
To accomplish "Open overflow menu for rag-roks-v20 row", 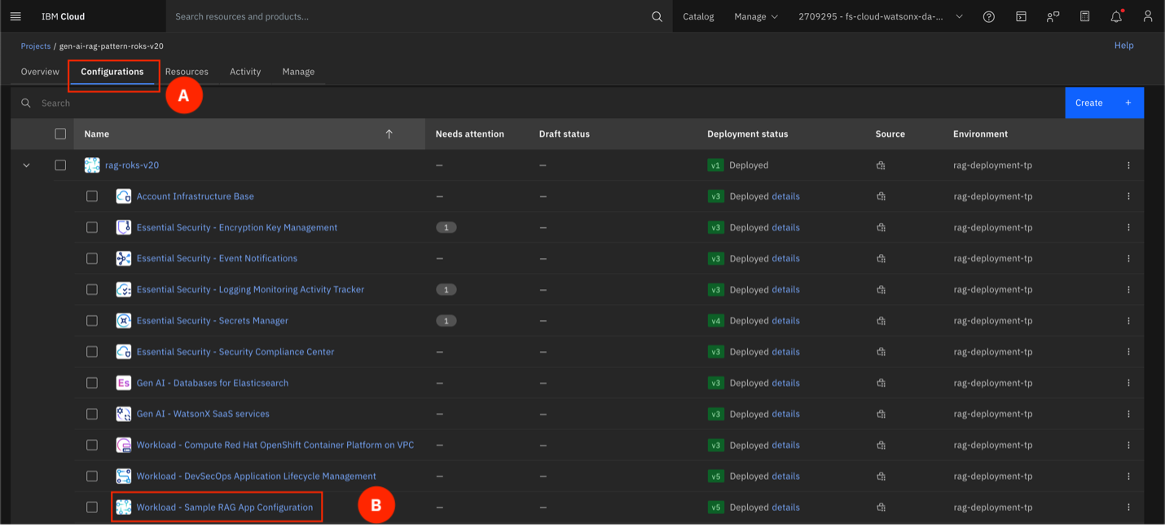I will (1128, 165).
